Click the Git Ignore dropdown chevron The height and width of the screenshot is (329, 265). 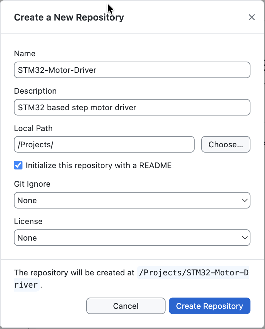click(x=244, y=200)
